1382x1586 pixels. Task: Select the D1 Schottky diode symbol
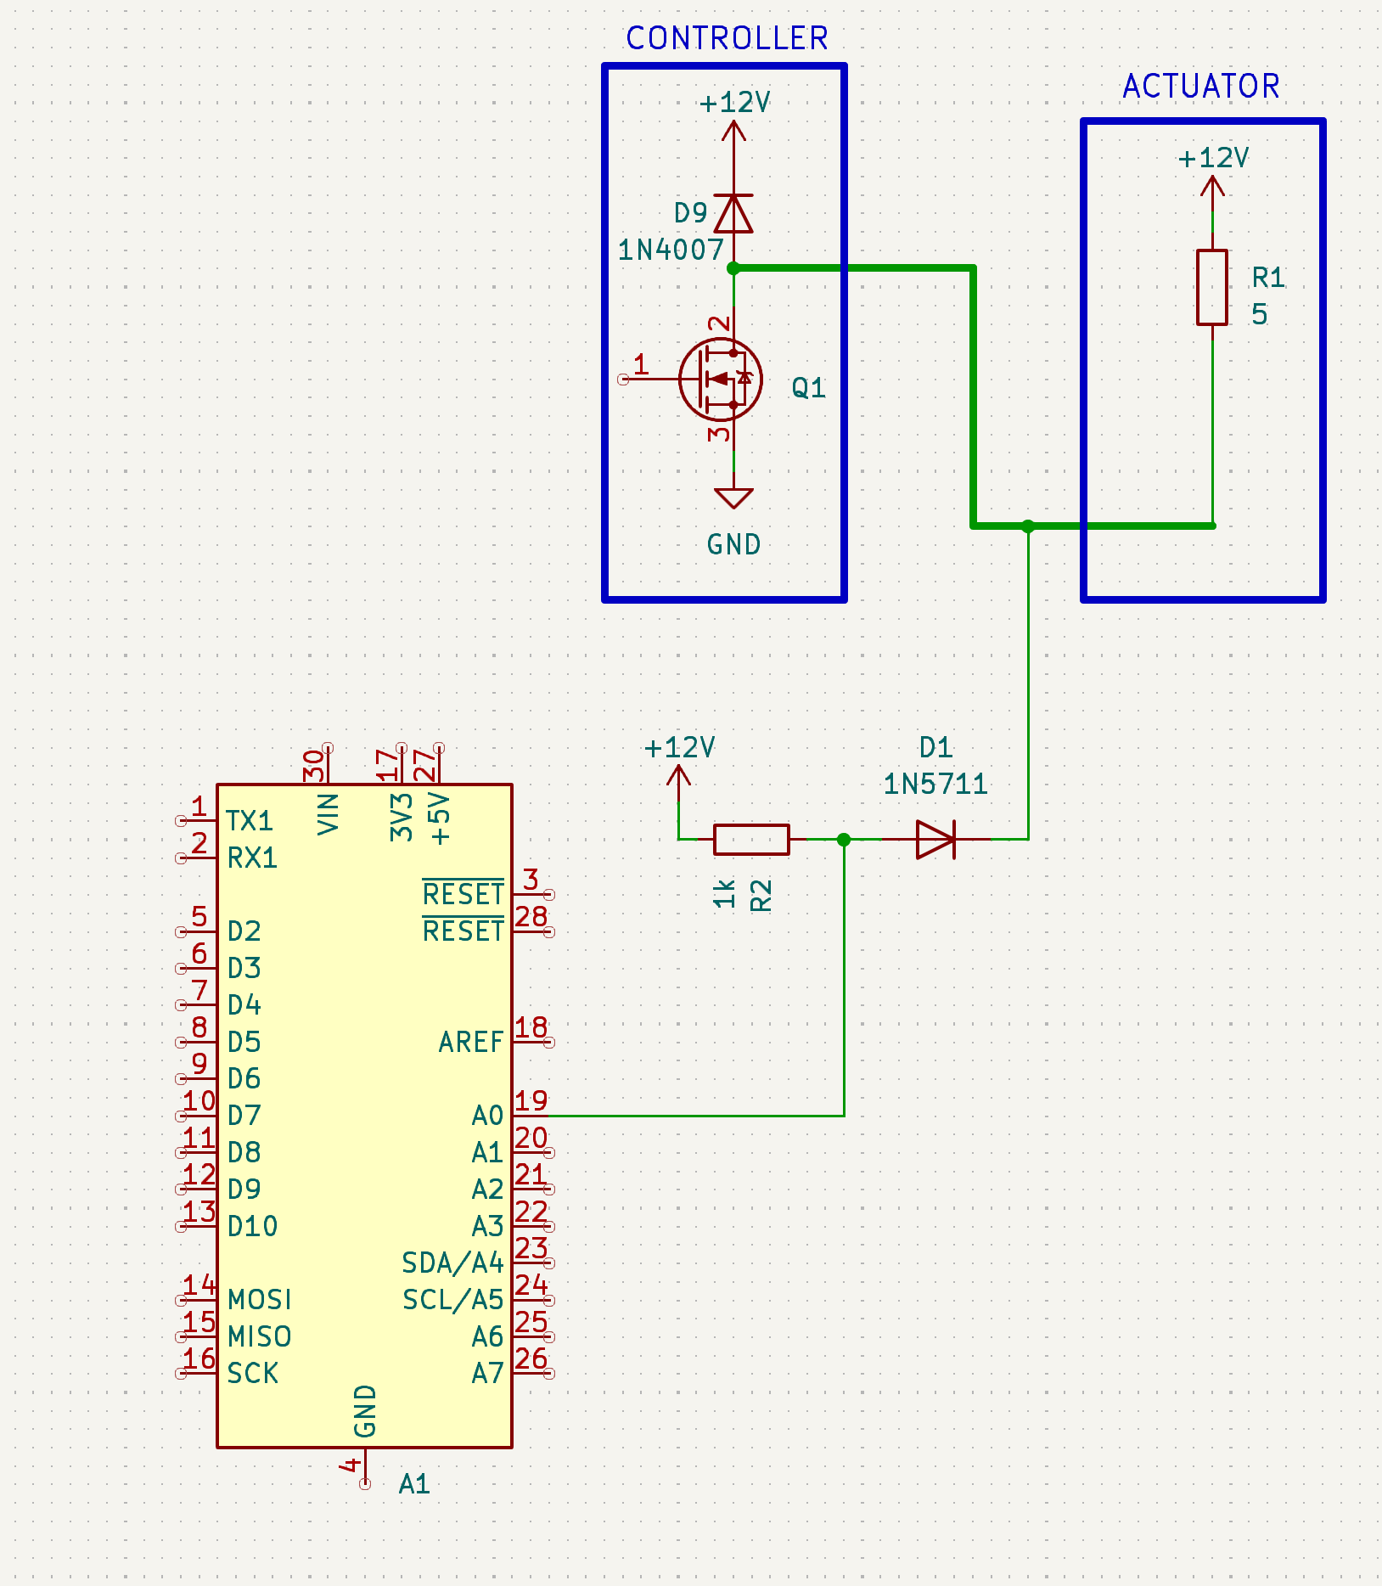pos(935,839)
